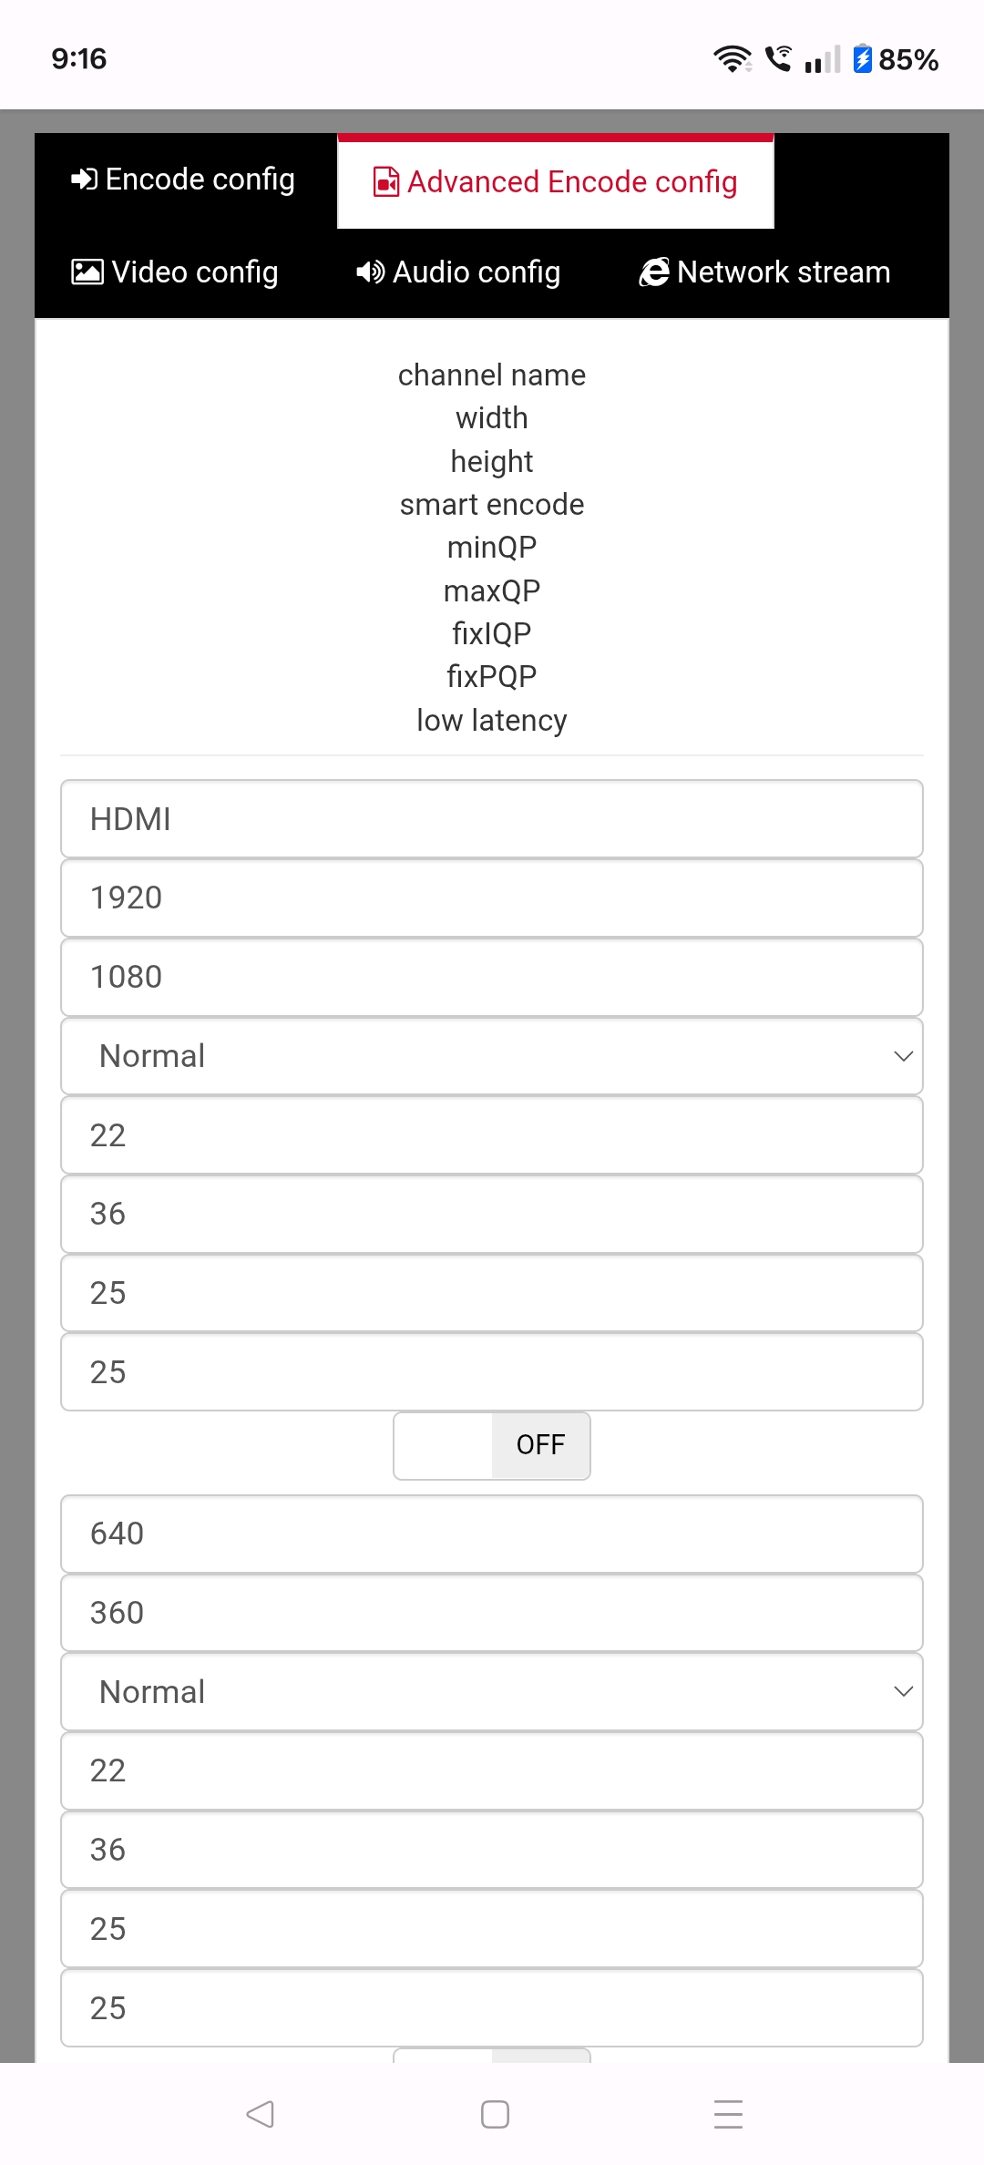The width and height of the screenshot is (984, 2165).
Task: Go to the Audio config tab
Action: (458, 272)
